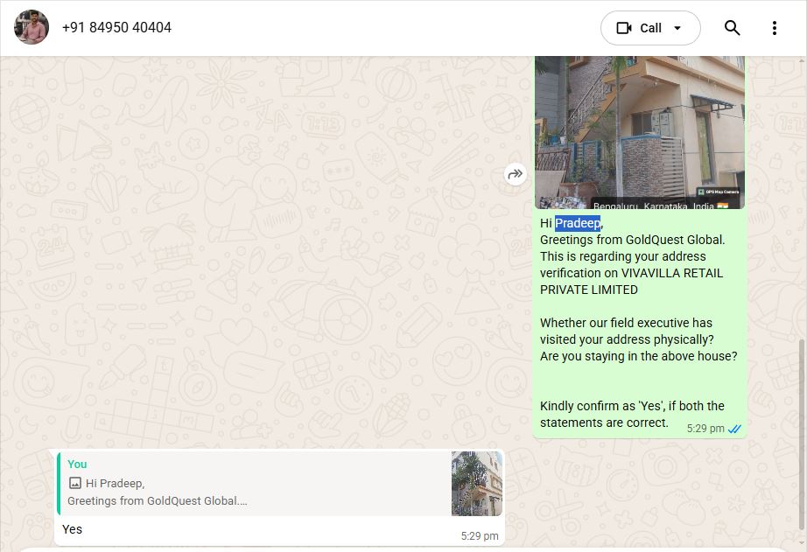This screenshot has height=552, width=807.
Task: Click the blue double-tick read receipt
Action: click(734, 429)
